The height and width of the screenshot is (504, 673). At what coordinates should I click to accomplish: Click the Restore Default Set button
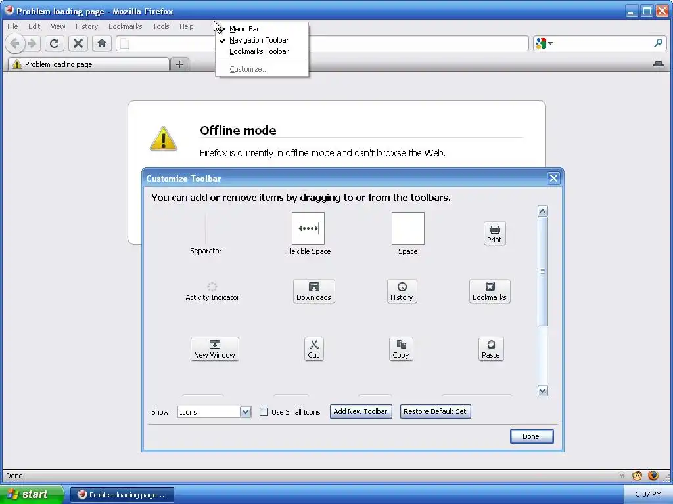pos(435,411)
